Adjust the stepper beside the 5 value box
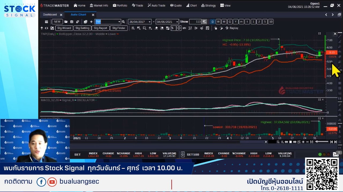Image resolution: width=343 pixels, height=192 pixels. (x=179, y=28)
